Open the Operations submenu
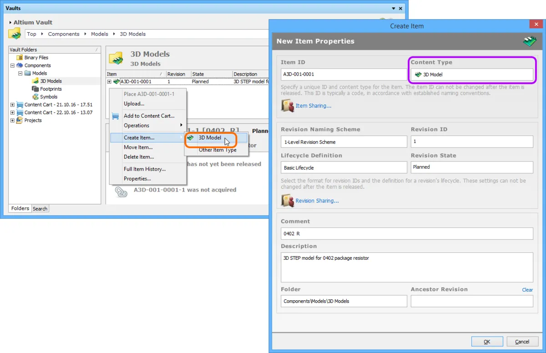This screenshot has height=353, width=546. (148, 126)
